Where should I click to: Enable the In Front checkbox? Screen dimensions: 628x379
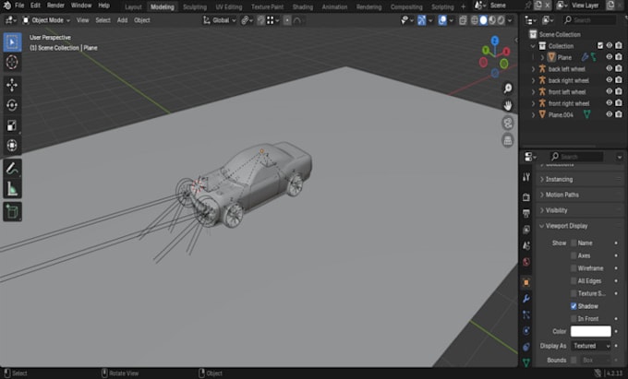click(574, 319)
